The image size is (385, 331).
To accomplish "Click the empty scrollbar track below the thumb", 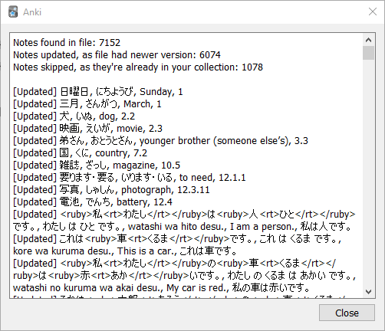I will [x=368, y=173].
